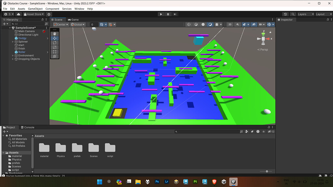Toggle scene audio mute button
The height and width of the screenshot is (187, 333).
click(237, 24)
